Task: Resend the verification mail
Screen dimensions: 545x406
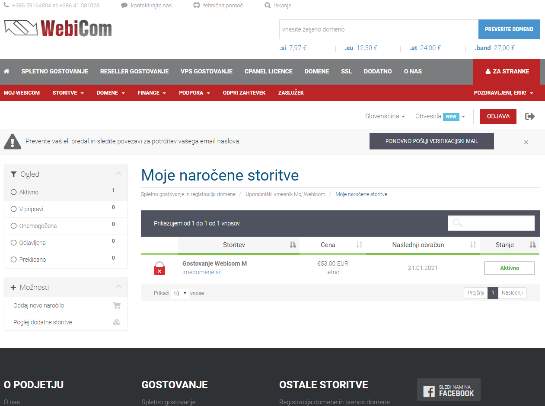Action: [432, 141]
